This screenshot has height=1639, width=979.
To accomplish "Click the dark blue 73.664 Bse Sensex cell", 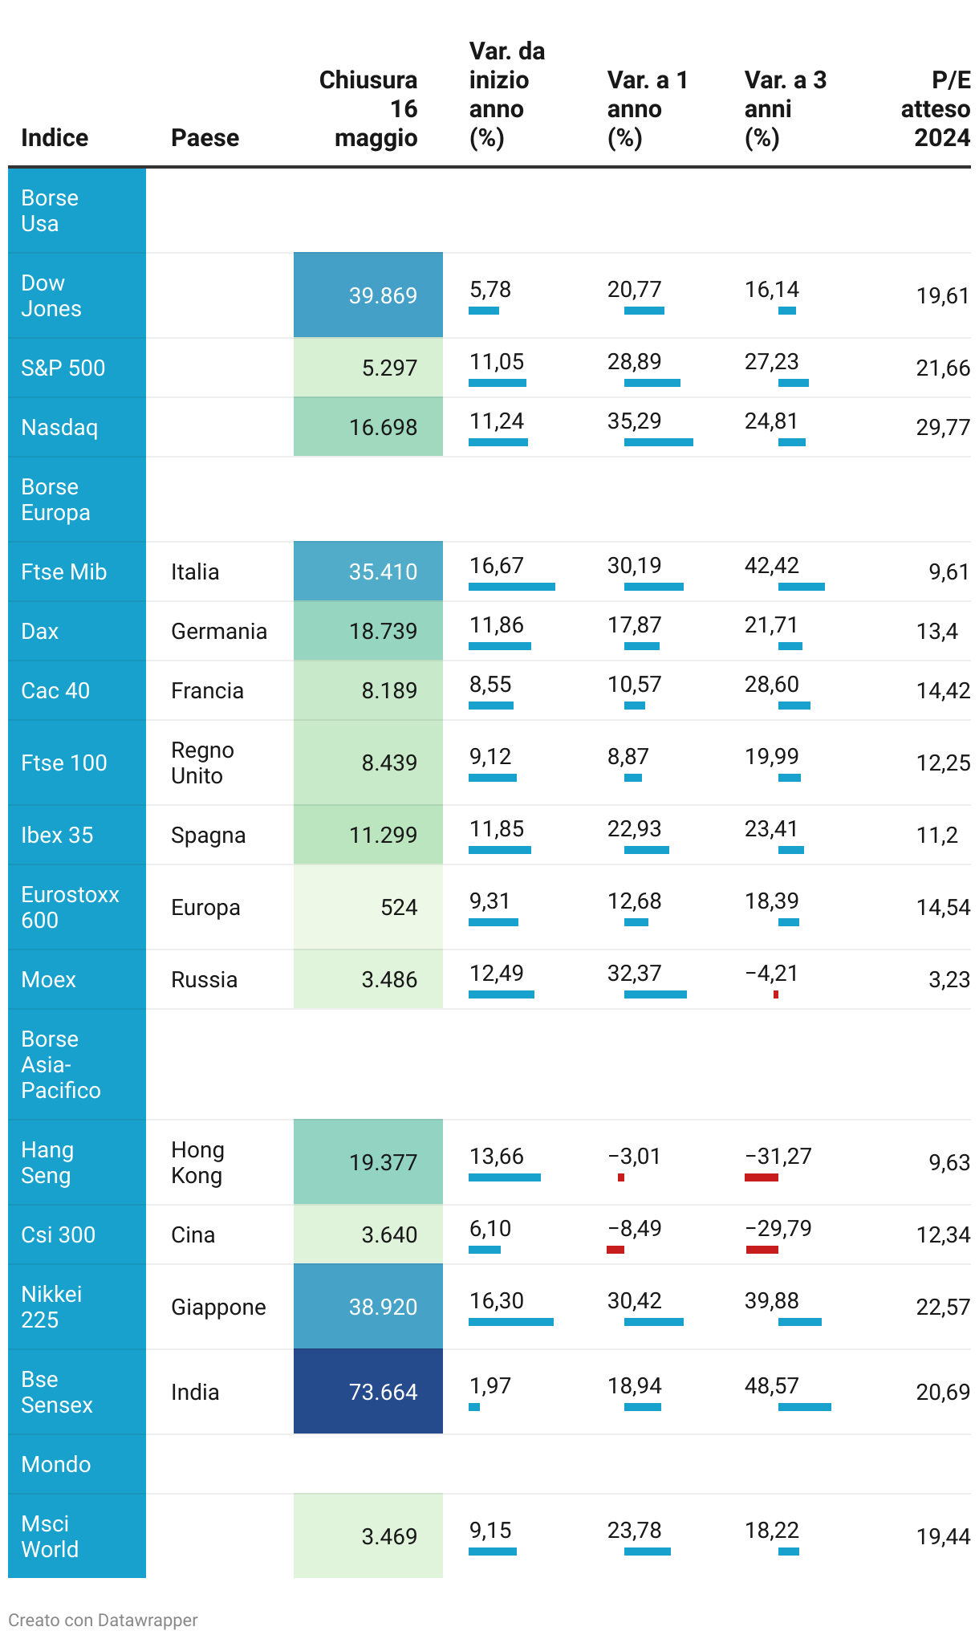I will 368,1391.
